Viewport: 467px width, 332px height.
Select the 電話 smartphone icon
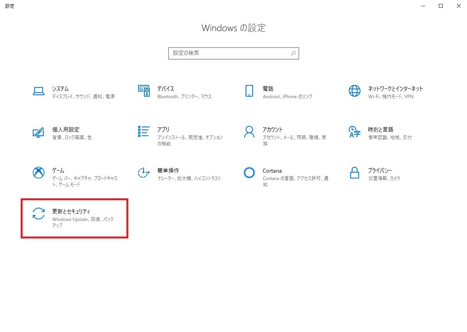tap(249, 90)
